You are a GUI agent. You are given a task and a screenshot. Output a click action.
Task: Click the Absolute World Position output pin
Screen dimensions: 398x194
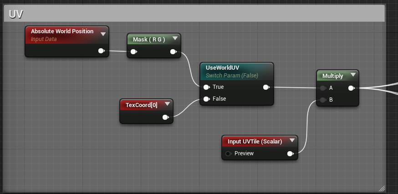point(102,51)
